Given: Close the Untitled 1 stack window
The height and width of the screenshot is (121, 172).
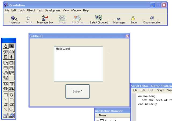Looking at the screenshot, I should pyautogui.click(x=127, y=36).
